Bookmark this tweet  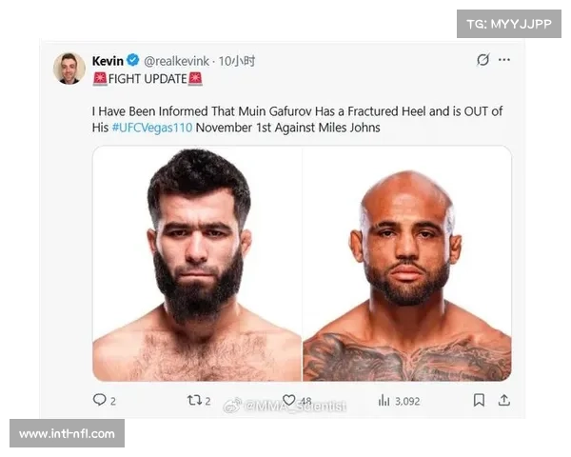(x=479, y=400)
